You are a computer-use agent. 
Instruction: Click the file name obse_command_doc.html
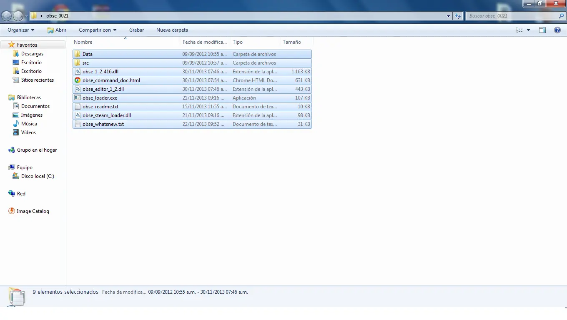(x=111, y=80)
